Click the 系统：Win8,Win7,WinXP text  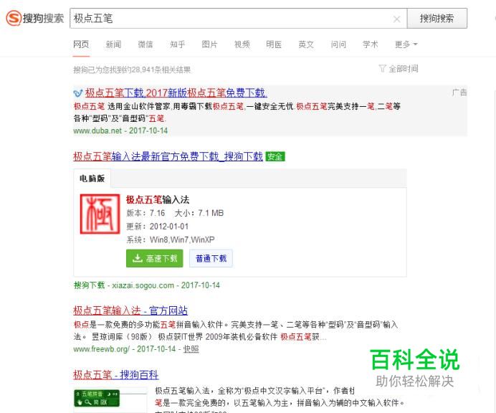(x=170, y=239)
